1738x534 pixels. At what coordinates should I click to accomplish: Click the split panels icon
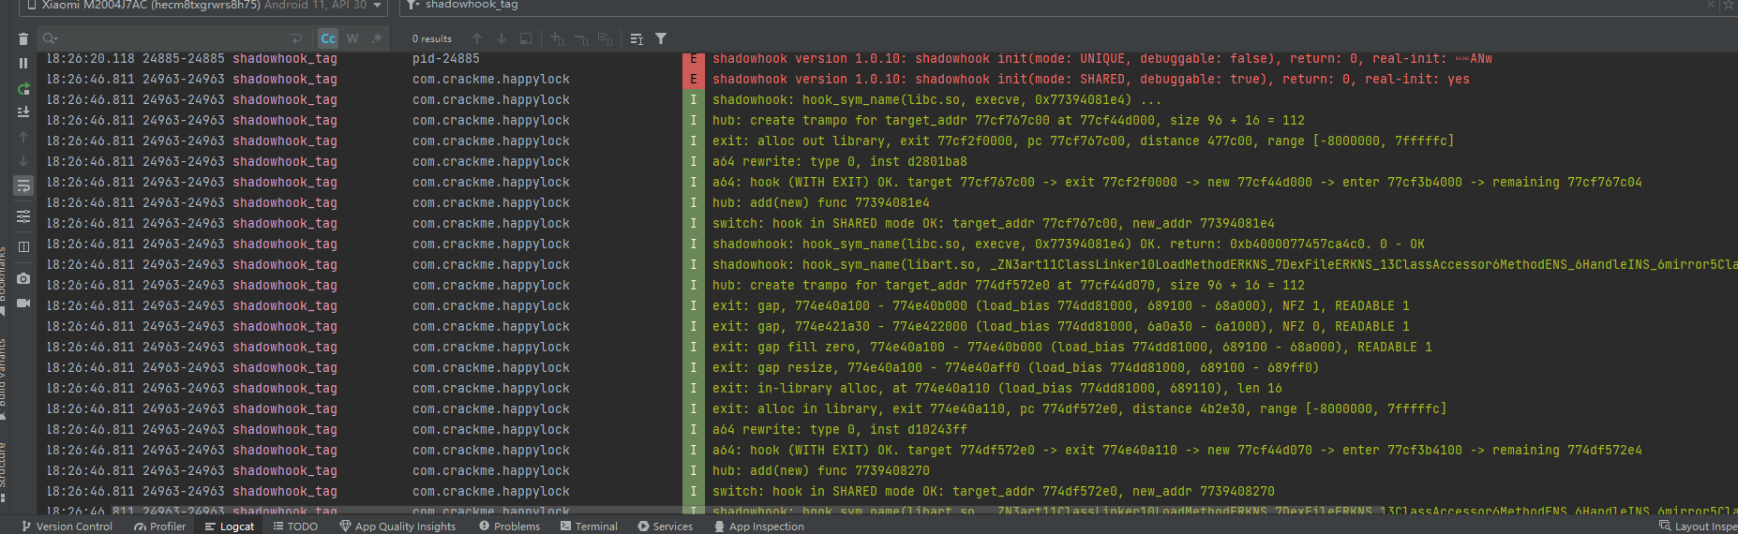pos(23,246)
